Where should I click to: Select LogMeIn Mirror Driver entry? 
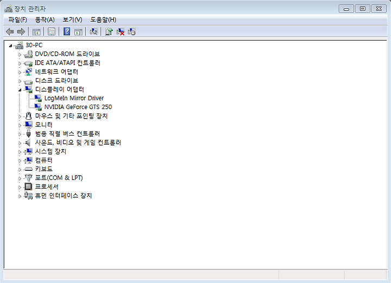74,98
